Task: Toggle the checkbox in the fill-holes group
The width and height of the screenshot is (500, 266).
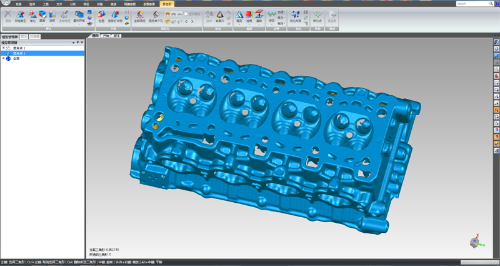Action: click(186, 14)
